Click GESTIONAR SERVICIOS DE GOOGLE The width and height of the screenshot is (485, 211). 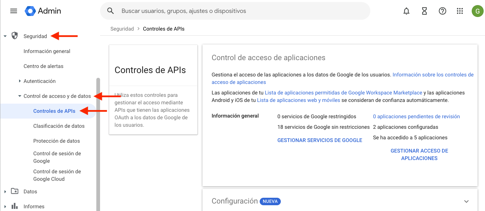coord(320,140)
